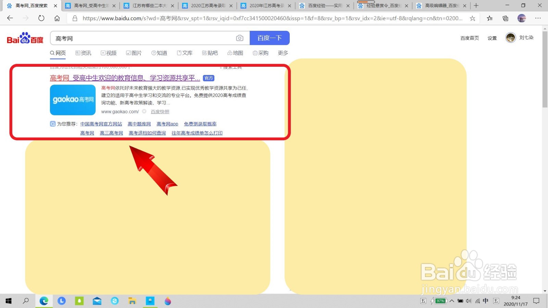Select the 文库 search category
Screen dimensions: 548x308
185,53
